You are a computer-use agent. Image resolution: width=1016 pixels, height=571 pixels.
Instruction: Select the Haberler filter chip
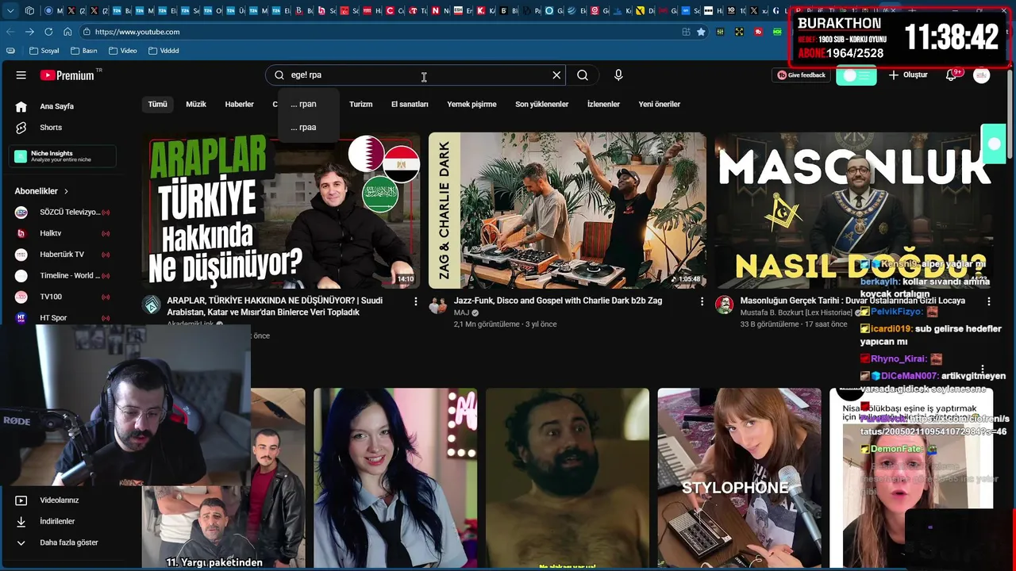[239, 104]
